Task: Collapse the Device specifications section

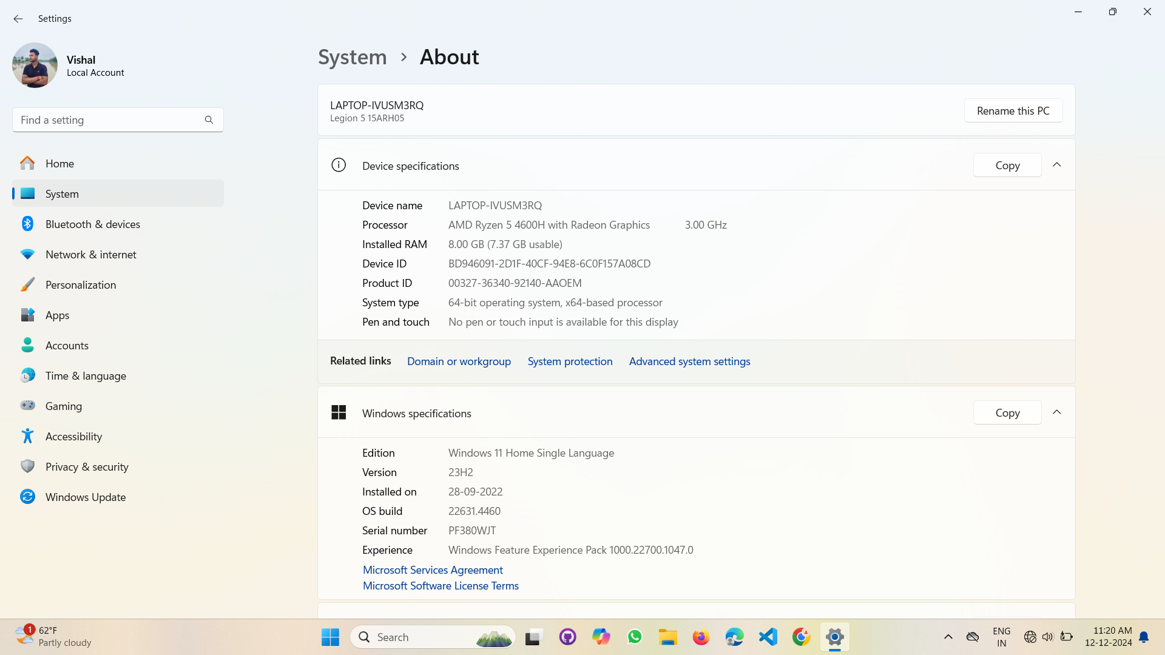Action: (x=1056, y=165)
